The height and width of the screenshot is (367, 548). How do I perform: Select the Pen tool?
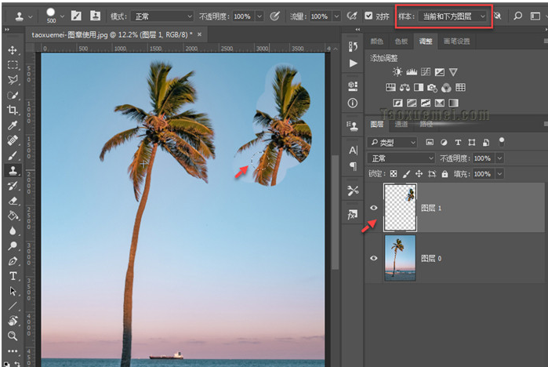(13, 260)
